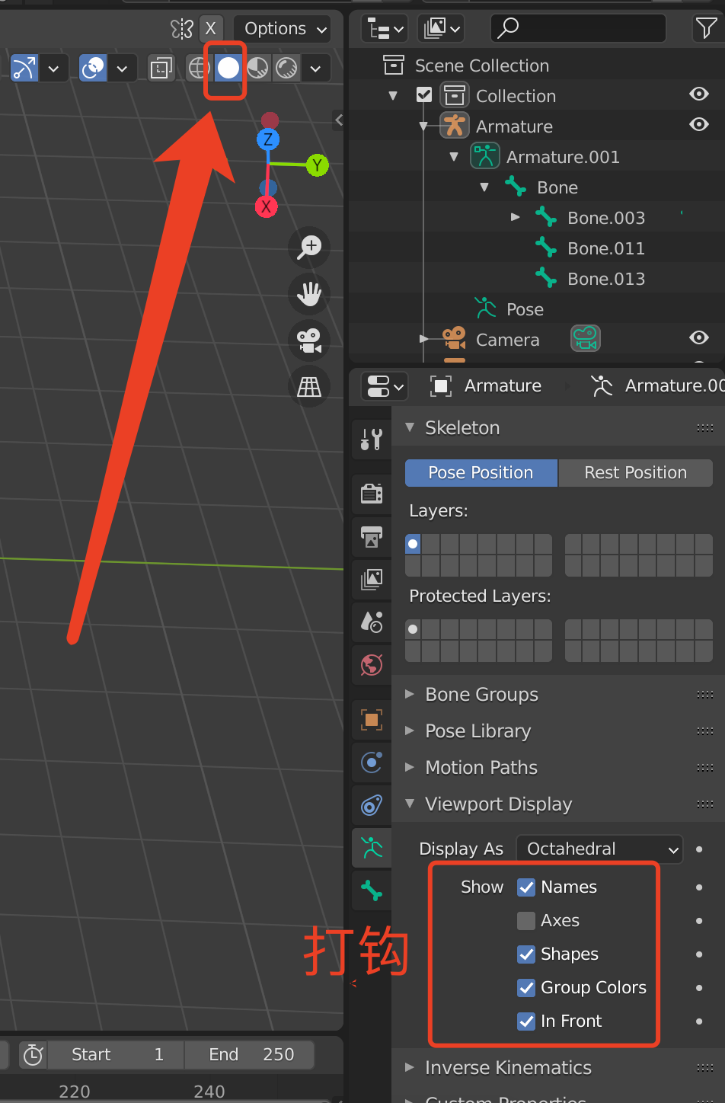The height and width of the screenshot is (1103, 725).
Task: Open the Display As dropdown showing Octahedral
Action: coord(599,849)
